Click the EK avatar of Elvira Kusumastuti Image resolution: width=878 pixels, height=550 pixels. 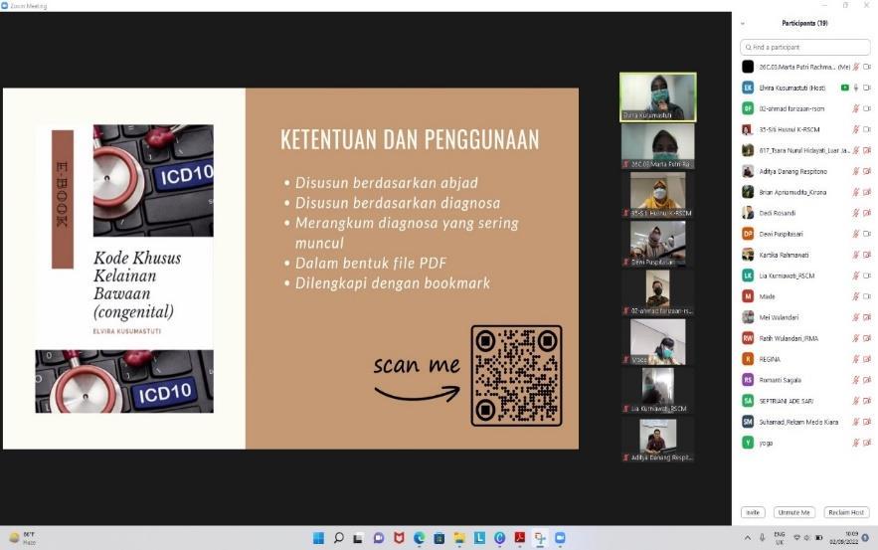[748, 88]
